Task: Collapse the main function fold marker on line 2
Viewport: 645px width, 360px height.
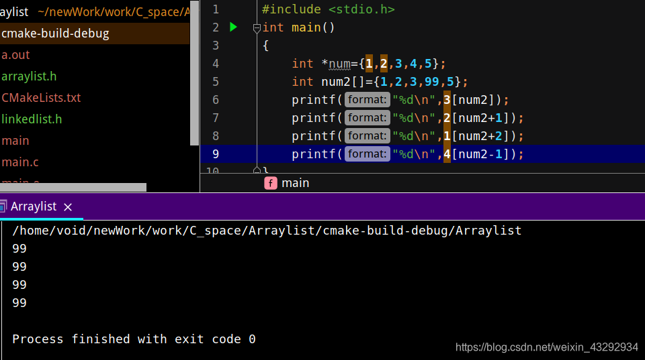Action: (x=257, y=28)
